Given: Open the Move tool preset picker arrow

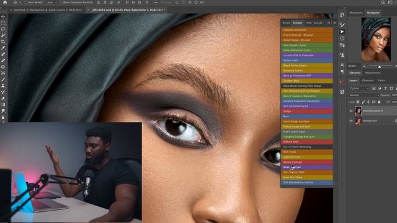Looking at the screenshot, I should pyautogui.click(x=20, y=2).
